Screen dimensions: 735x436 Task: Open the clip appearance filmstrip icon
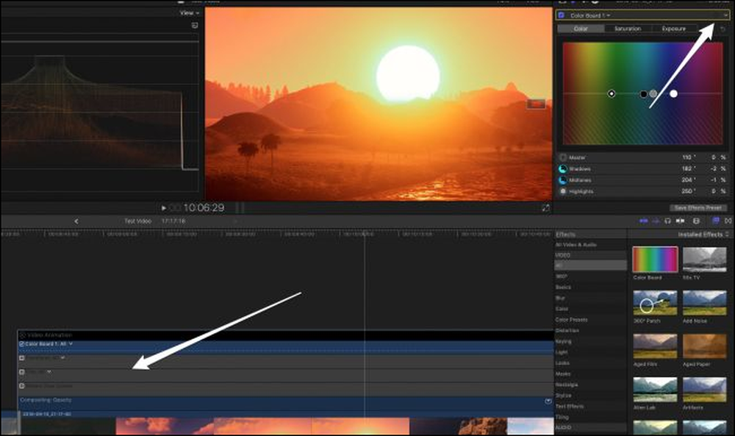696,221
